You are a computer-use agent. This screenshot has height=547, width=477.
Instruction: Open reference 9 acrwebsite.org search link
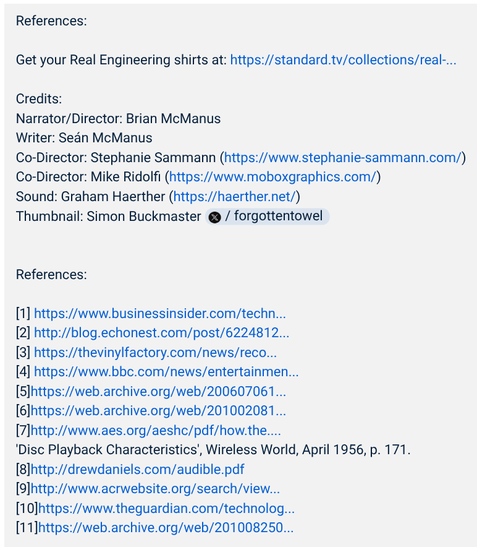coord(155,489)
